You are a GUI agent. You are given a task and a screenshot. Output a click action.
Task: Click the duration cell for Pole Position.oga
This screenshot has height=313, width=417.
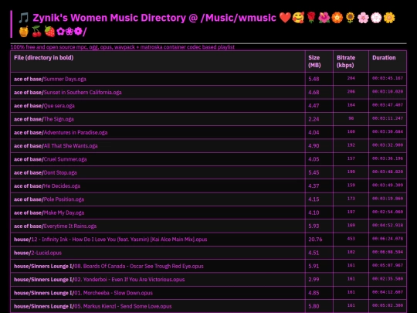tap(388, 199)
